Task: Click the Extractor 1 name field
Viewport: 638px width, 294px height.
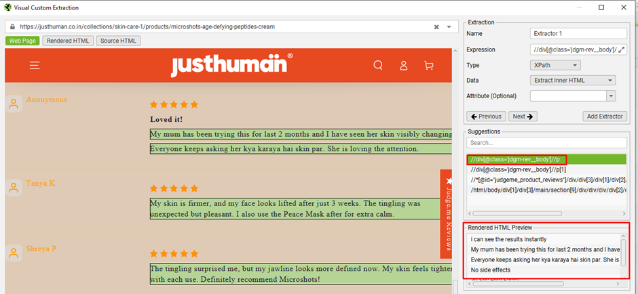Action: click(578, 33)
